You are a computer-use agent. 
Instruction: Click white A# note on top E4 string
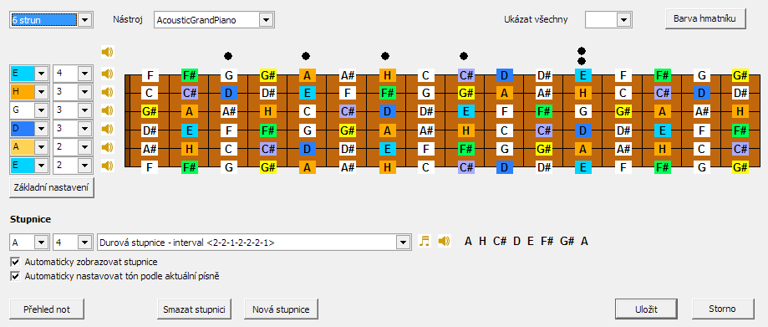[x=347, y=75]
